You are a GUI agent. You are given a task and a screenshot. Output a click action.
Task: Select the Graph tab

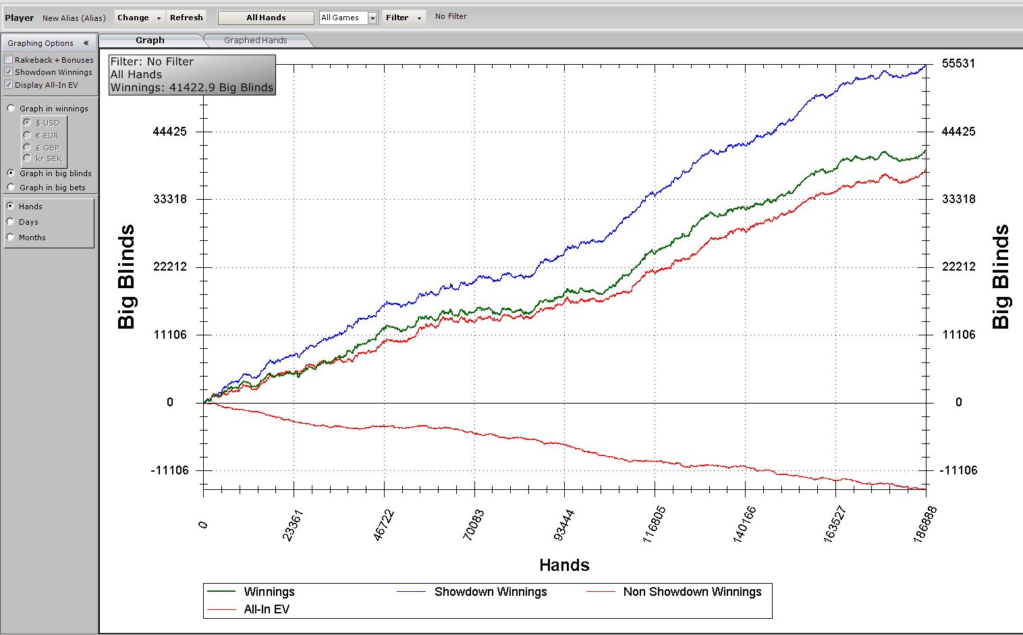coord(150,40)
